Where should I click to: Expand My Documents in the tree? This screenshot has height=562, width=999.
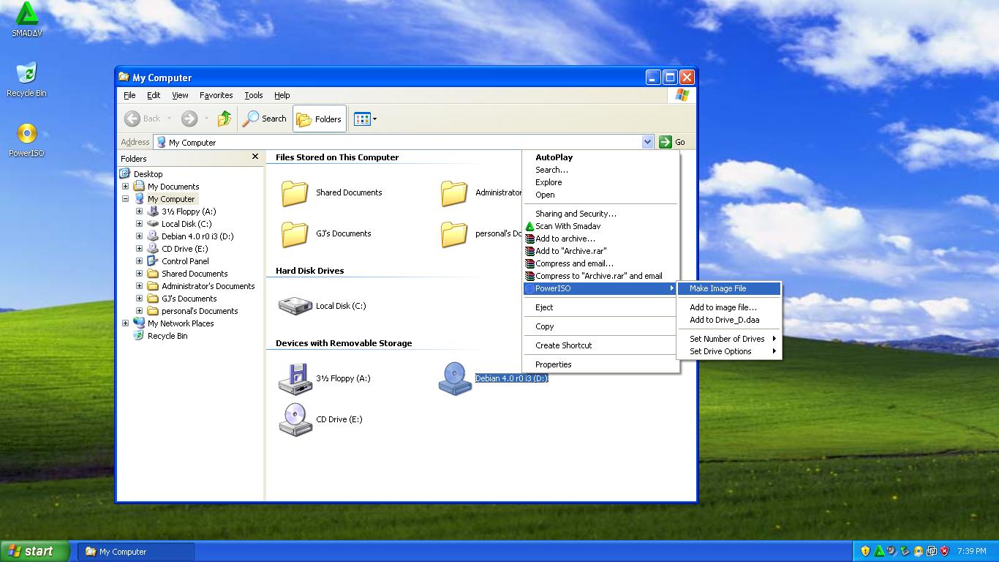125,187
